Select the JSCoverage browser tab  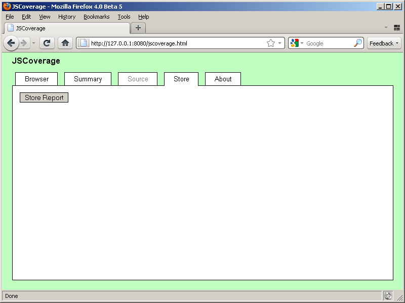(x=67, y=28)
